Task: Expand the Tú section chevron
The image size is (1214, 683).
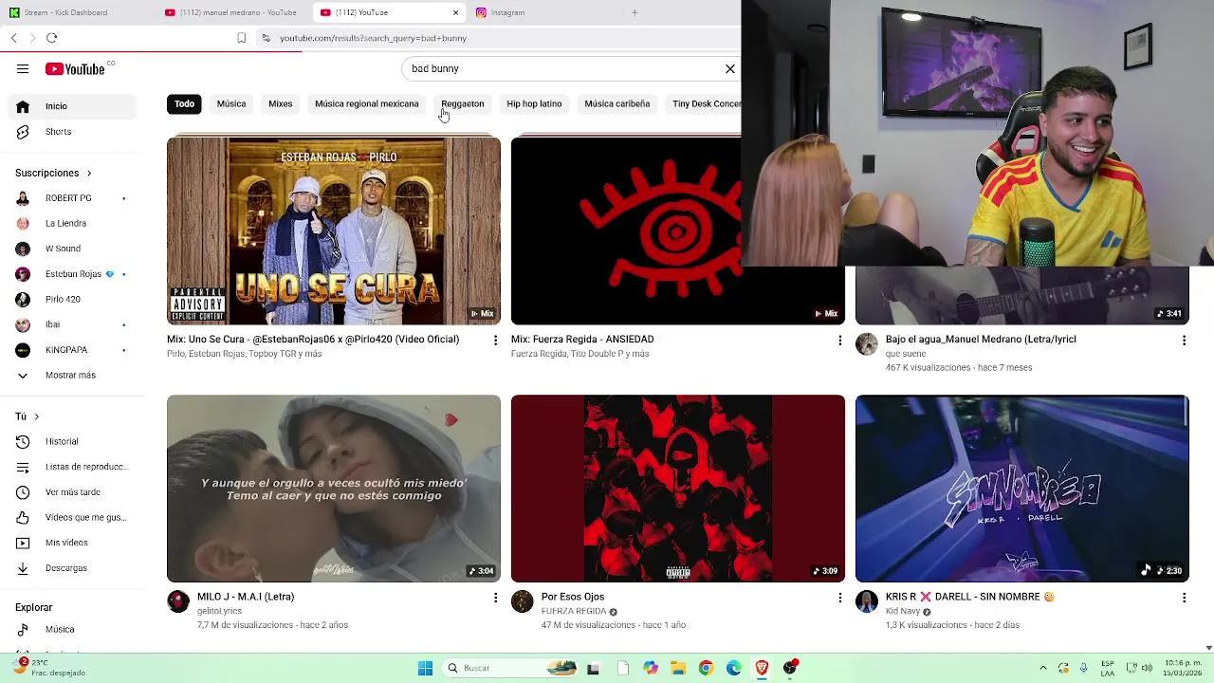Action: click(37, 416)
